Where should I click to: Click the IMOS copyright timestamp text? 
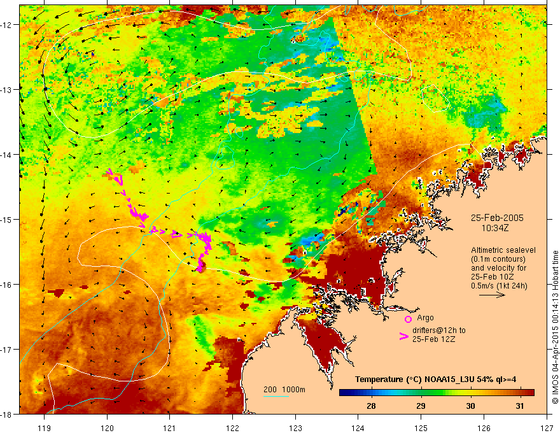[556, 327]
